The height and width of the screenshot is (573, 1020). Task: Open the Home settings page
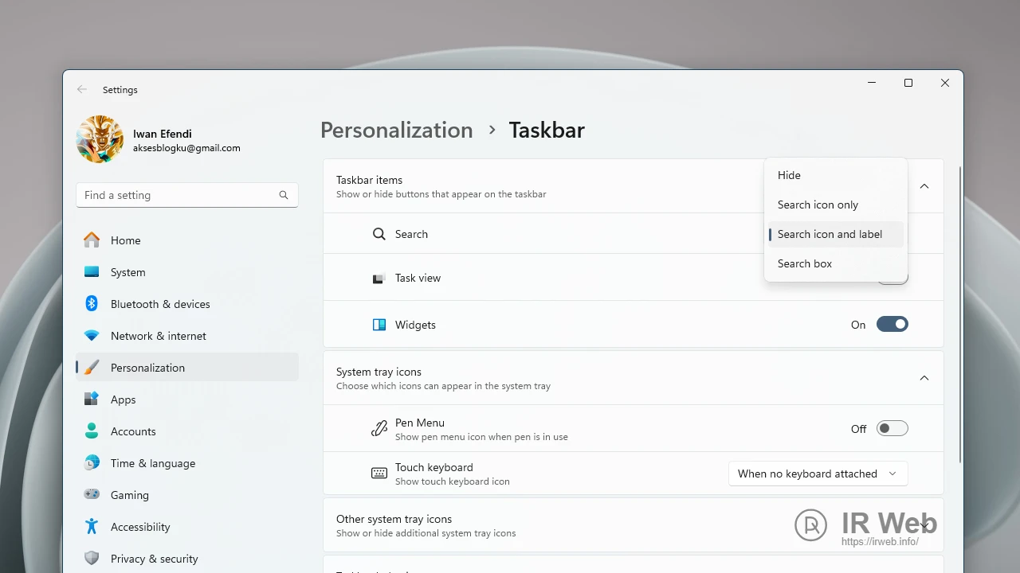click(x=125, y=240)
